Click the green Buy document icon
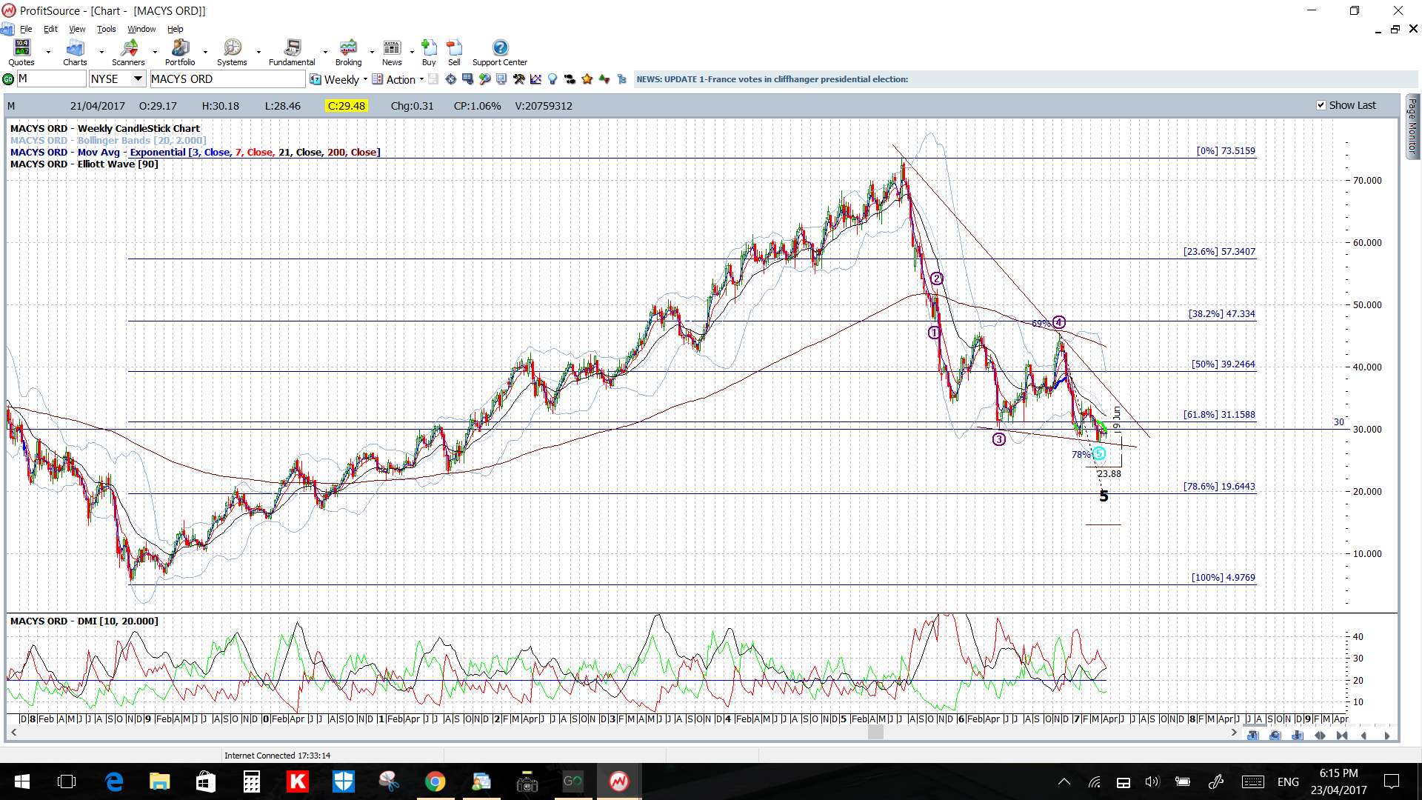Image resolution: width=1422 pixels, height=800 pixels. [429, 53]
